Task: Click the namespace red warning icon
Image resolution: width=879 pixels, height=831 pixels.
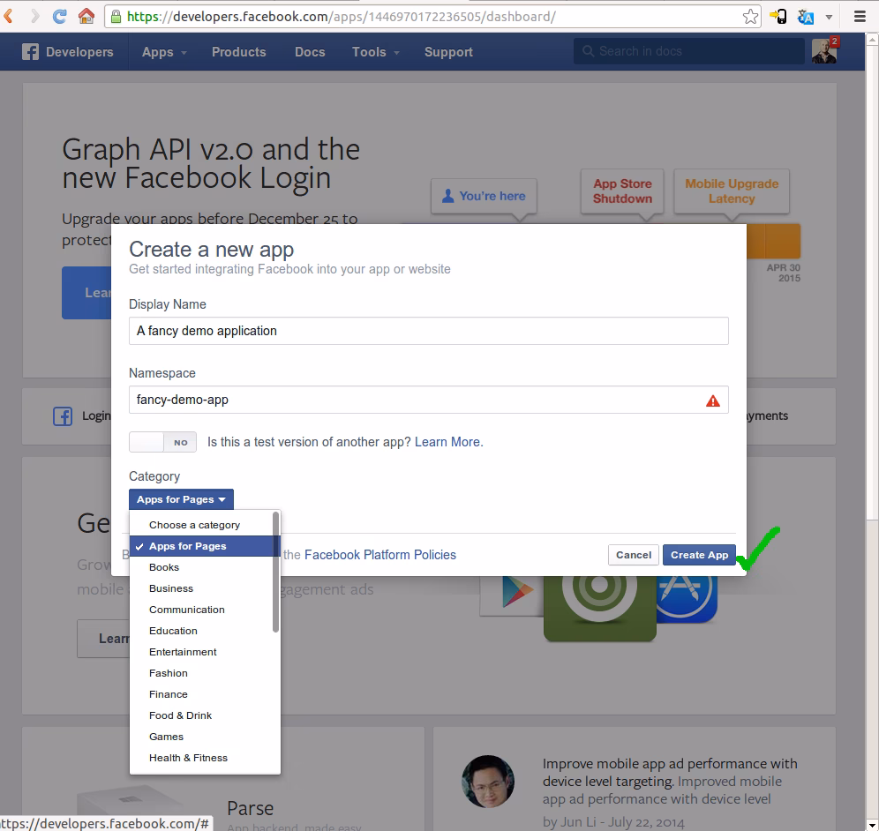Action: click(x=712, y=401)
